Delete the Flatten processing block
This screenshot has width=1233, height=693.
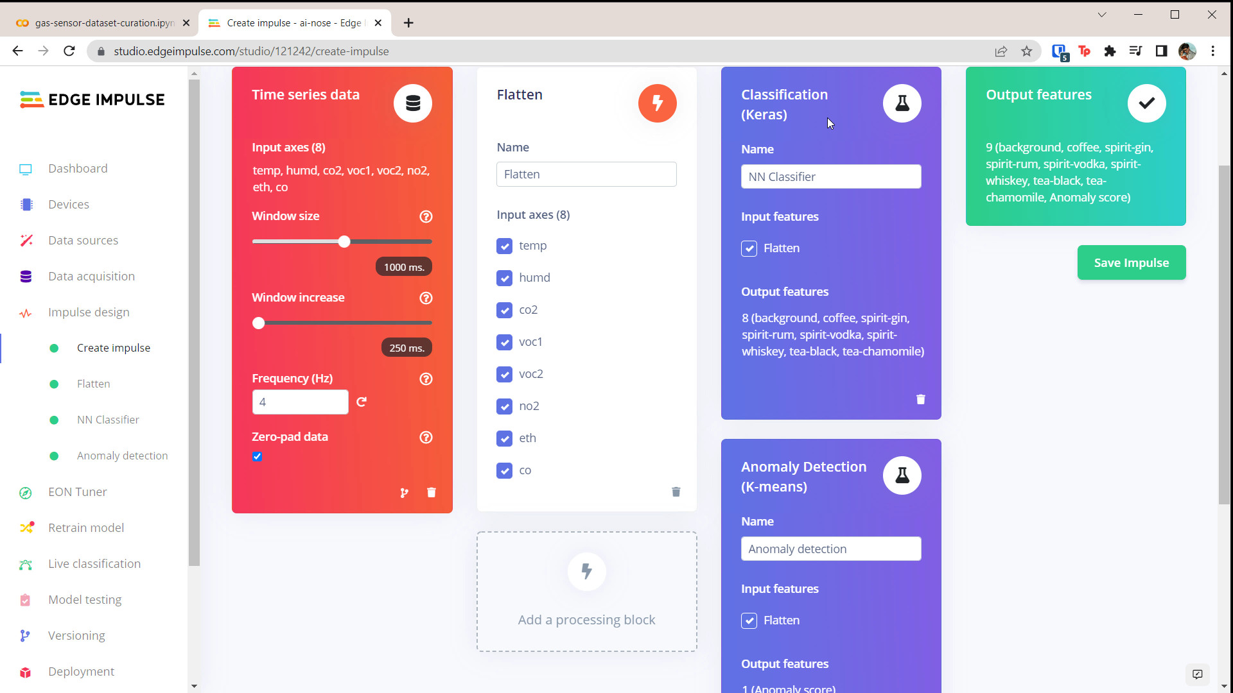pyautogui.click(x=676, y=492)
